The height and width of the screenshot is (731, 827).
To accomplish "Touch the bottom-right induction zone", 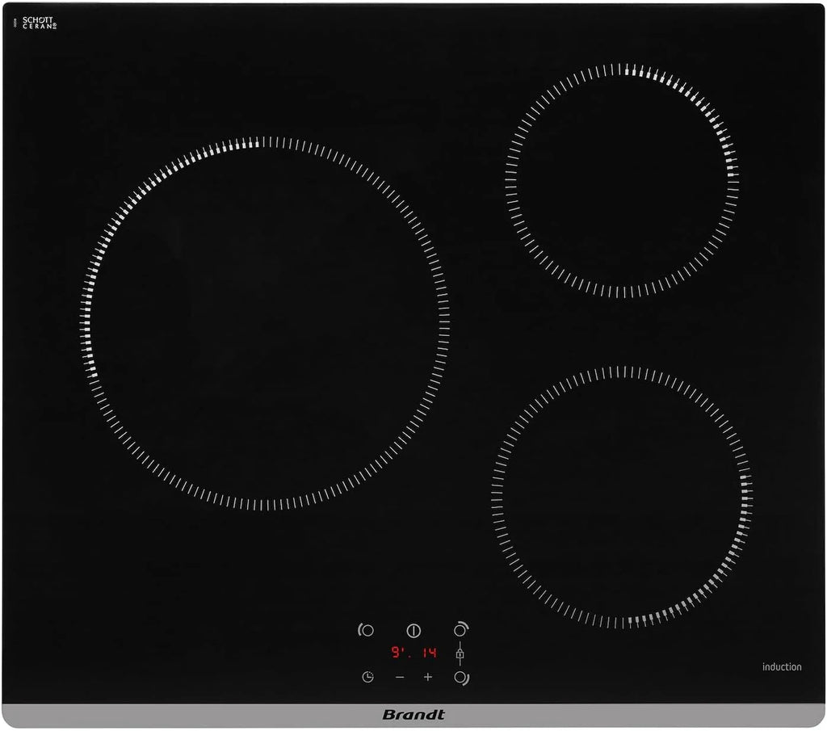I will [x=622, y=498].
